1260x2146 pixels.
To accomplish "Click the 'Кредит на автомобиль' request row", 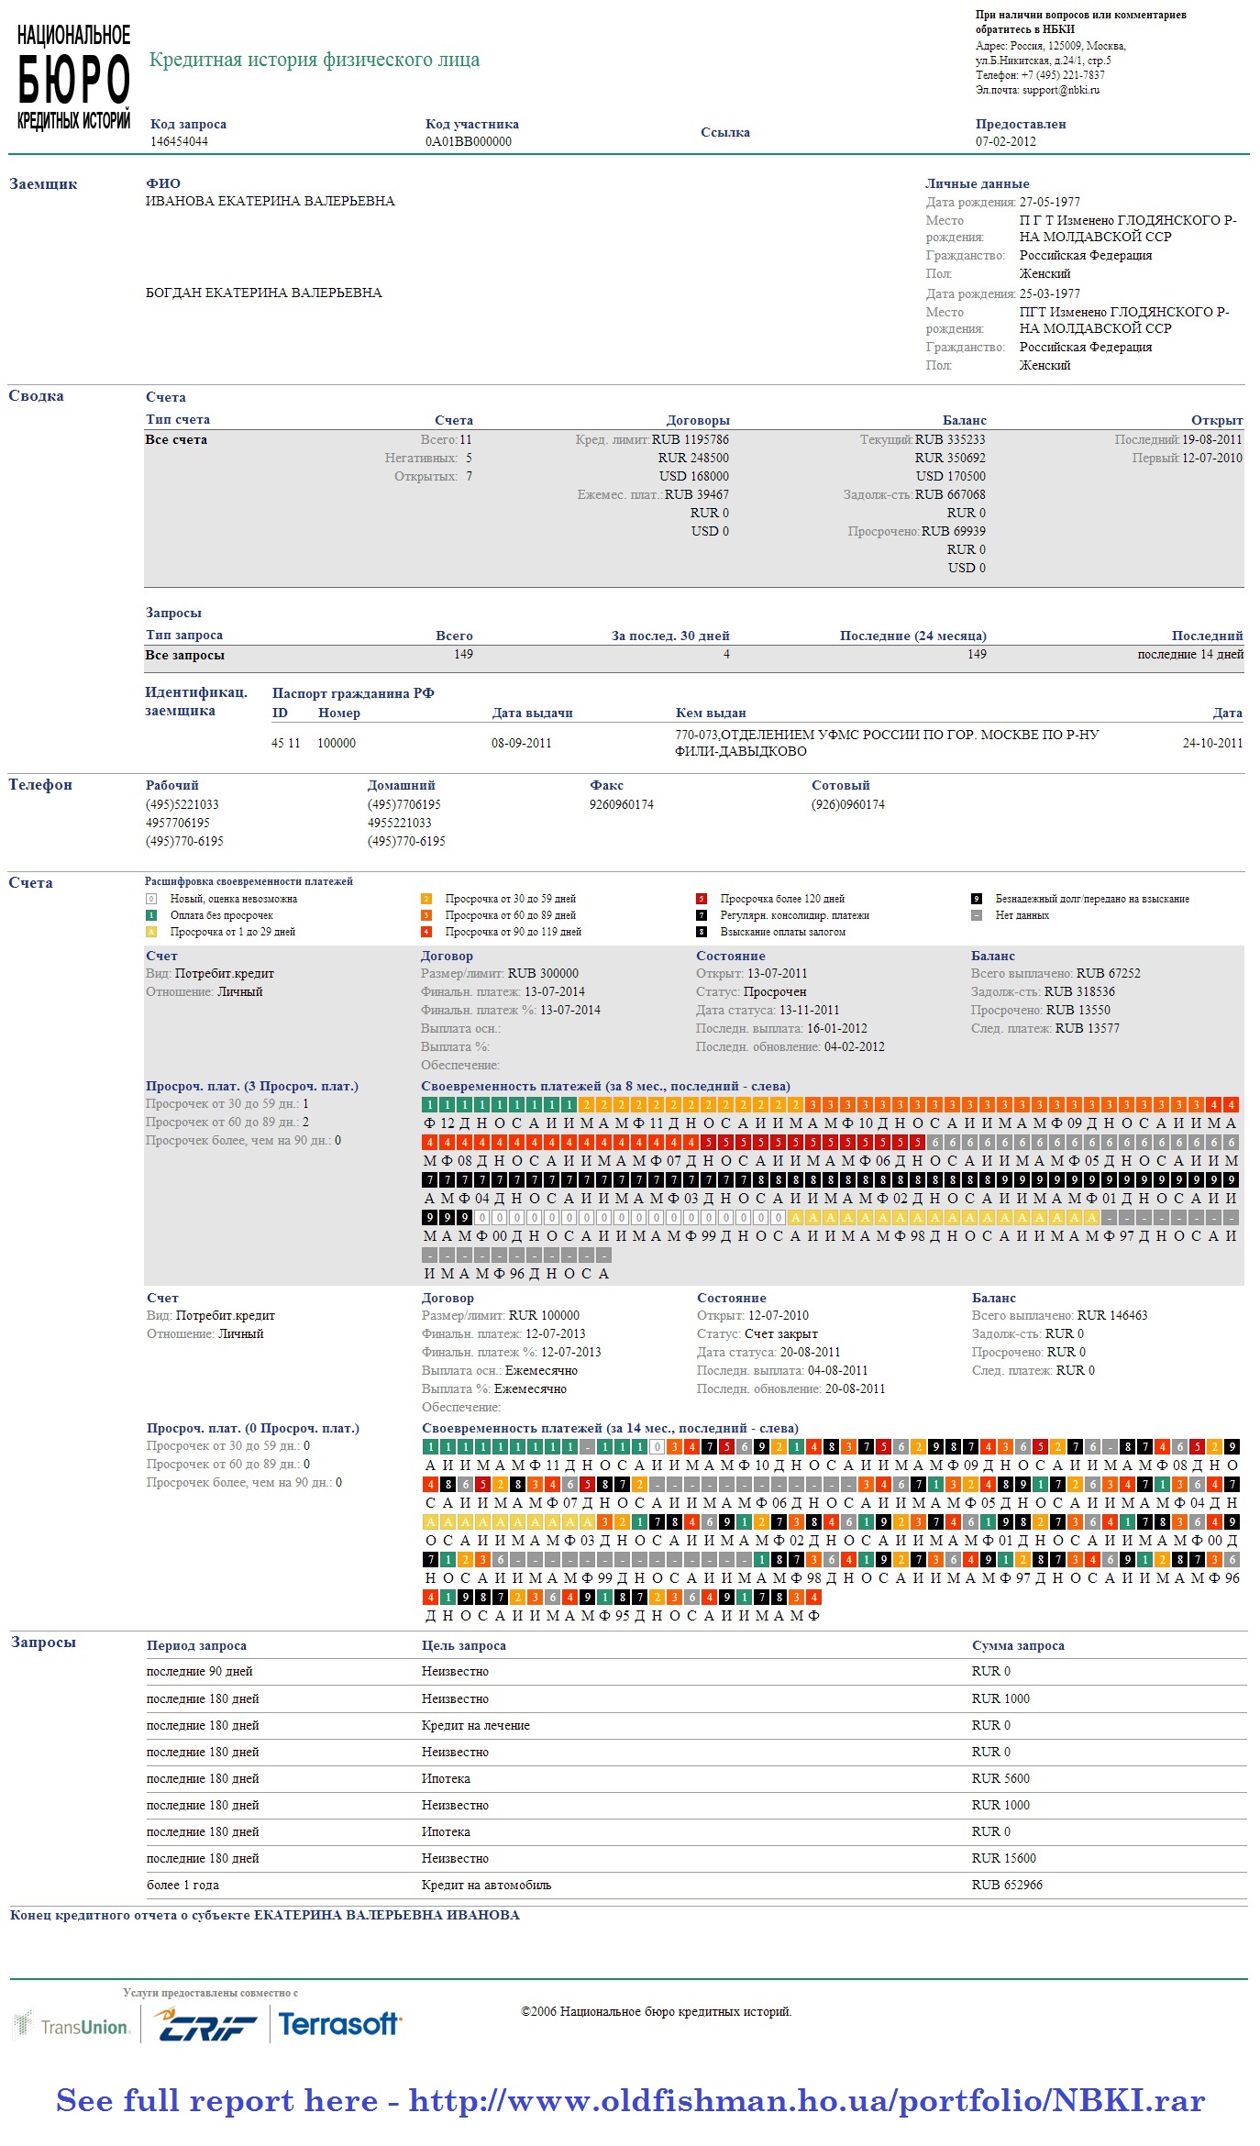I will point(486,1885).
